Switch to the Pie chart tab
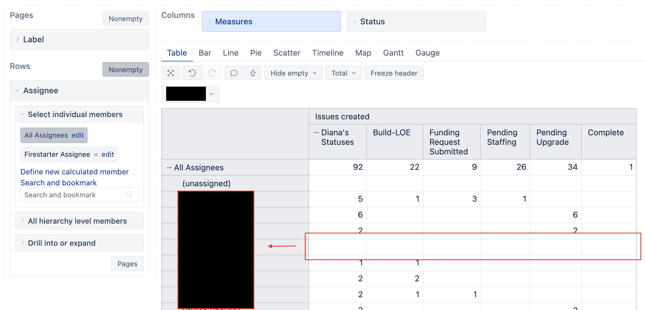This screenshot has height=310, width=645. [x=256, y=53]
